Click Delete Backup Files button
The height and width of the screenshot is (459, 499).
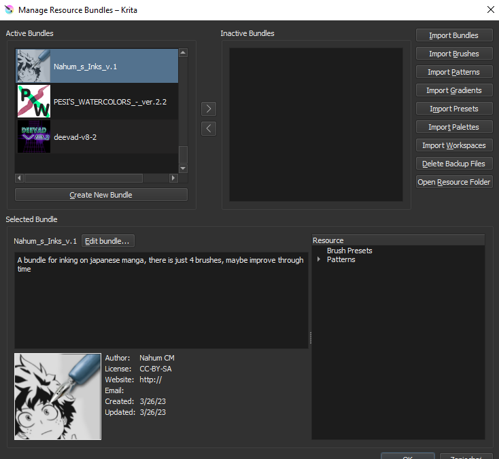pyautogui.click(x=454, y=164)
